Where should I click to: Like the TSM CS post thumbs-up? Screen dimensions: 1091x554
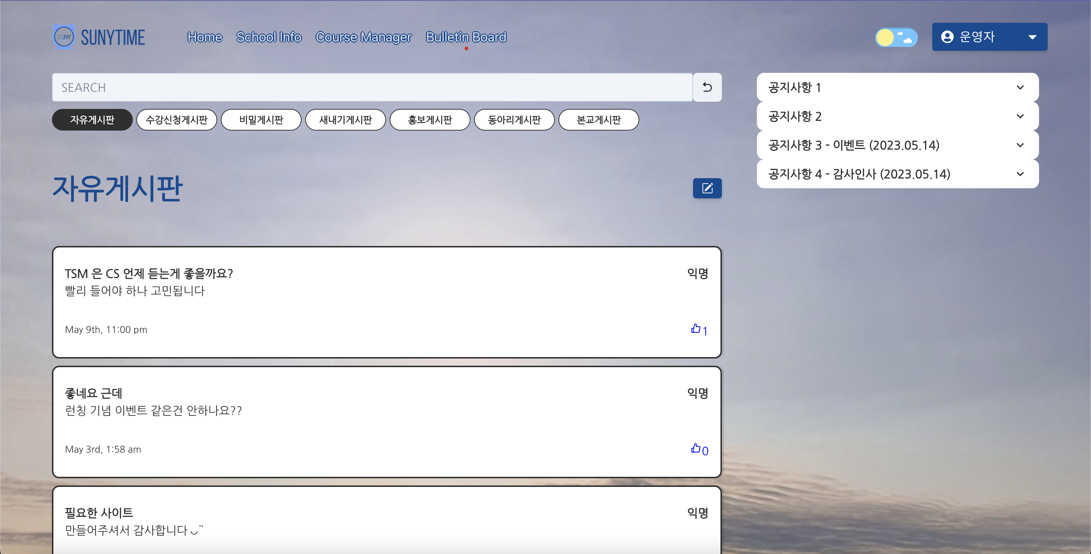pyautogui.click(x=696, y=329)
